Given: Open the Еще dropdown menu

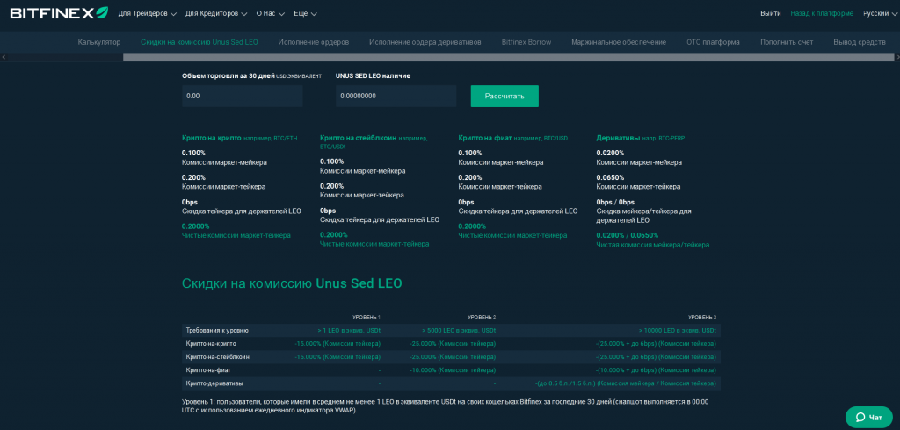Looking at the screenshot, I should [x=305, y=13].
